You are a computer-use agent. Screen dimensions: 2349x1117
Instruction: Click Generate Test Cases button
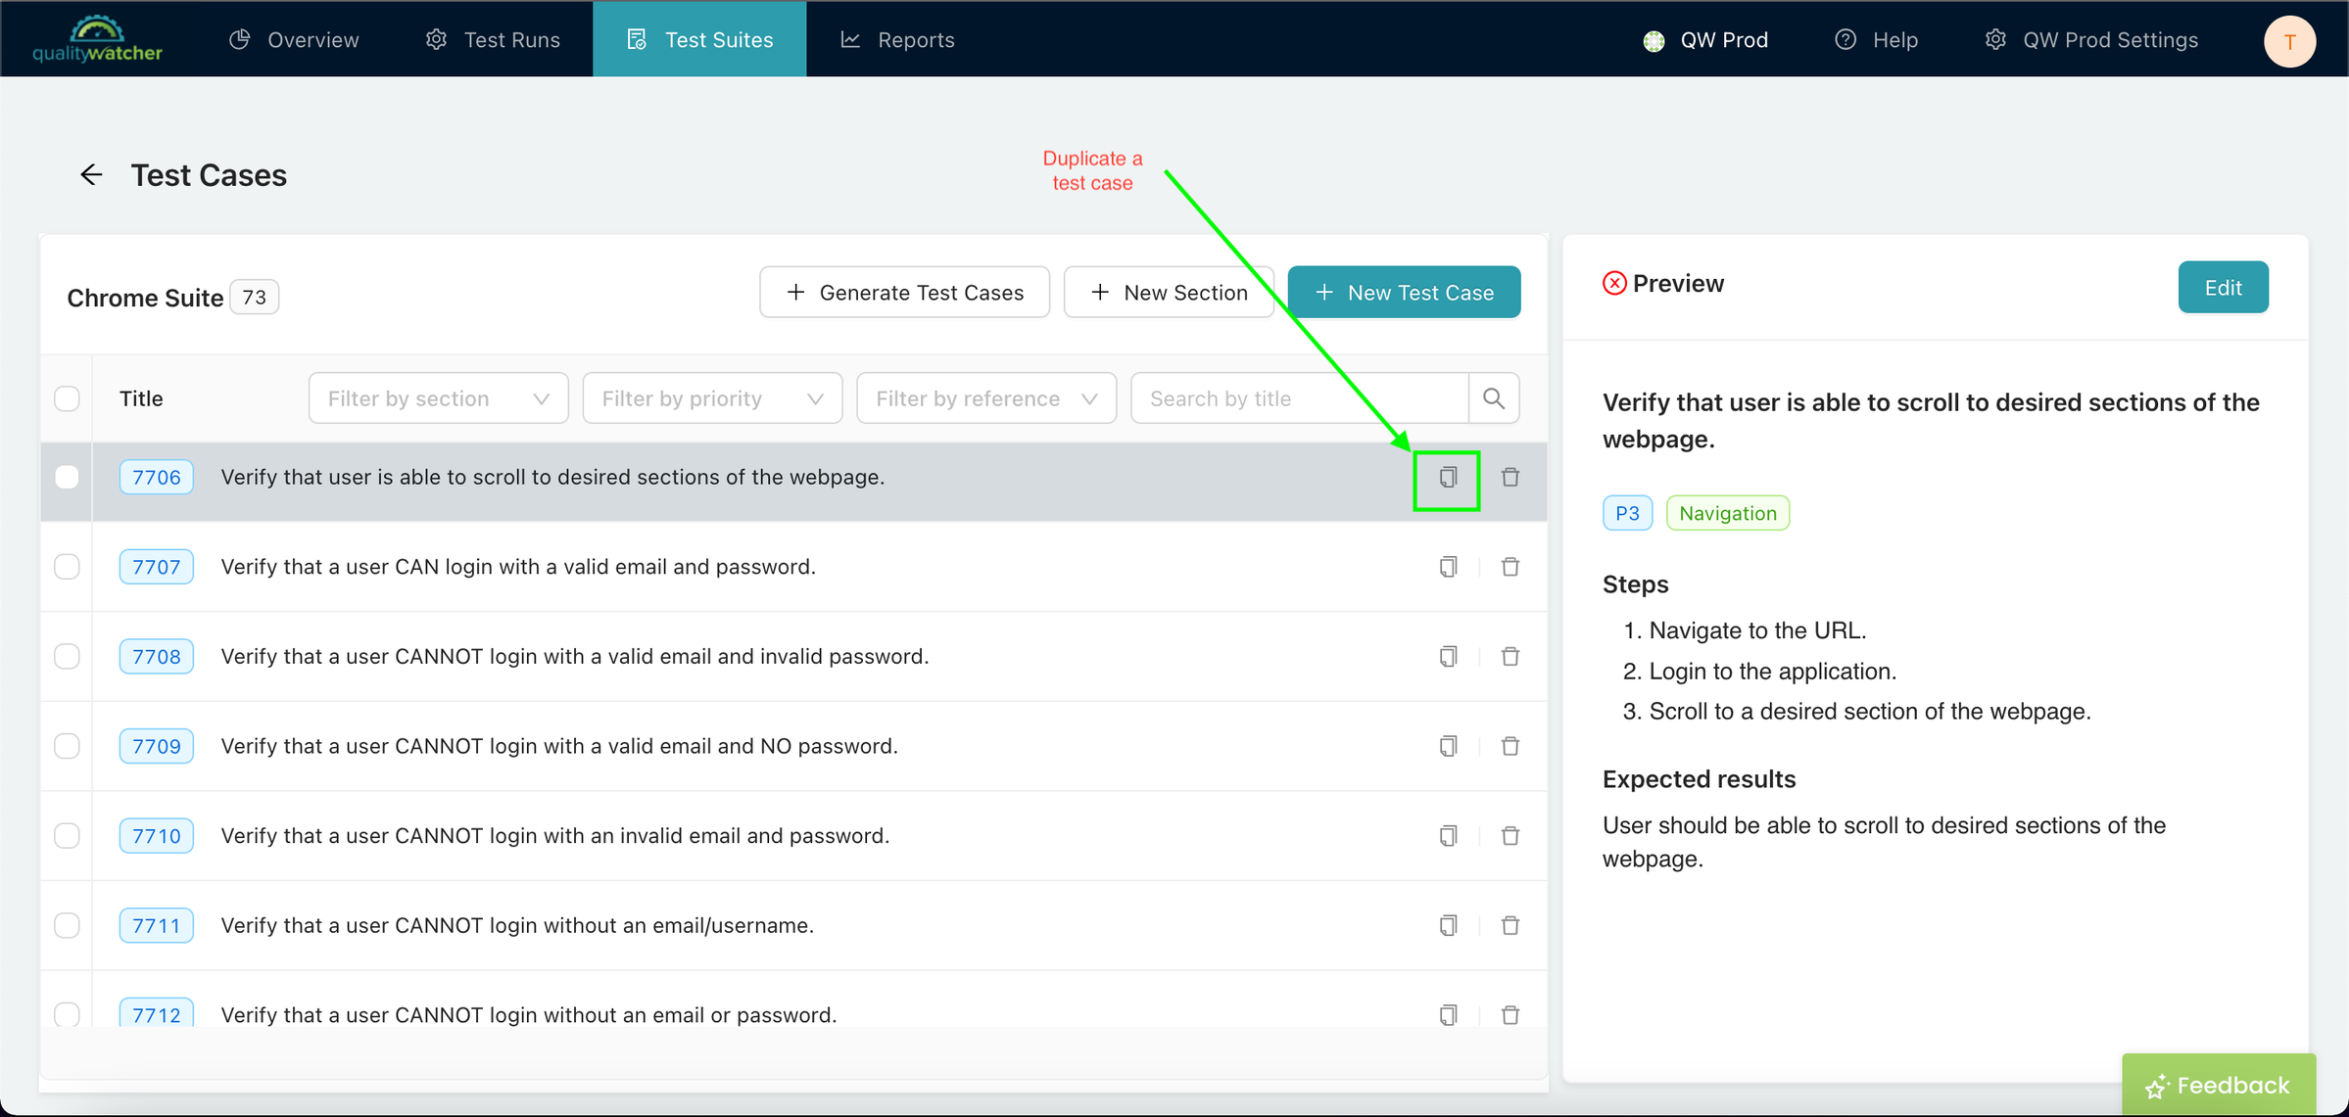(904, 293)
